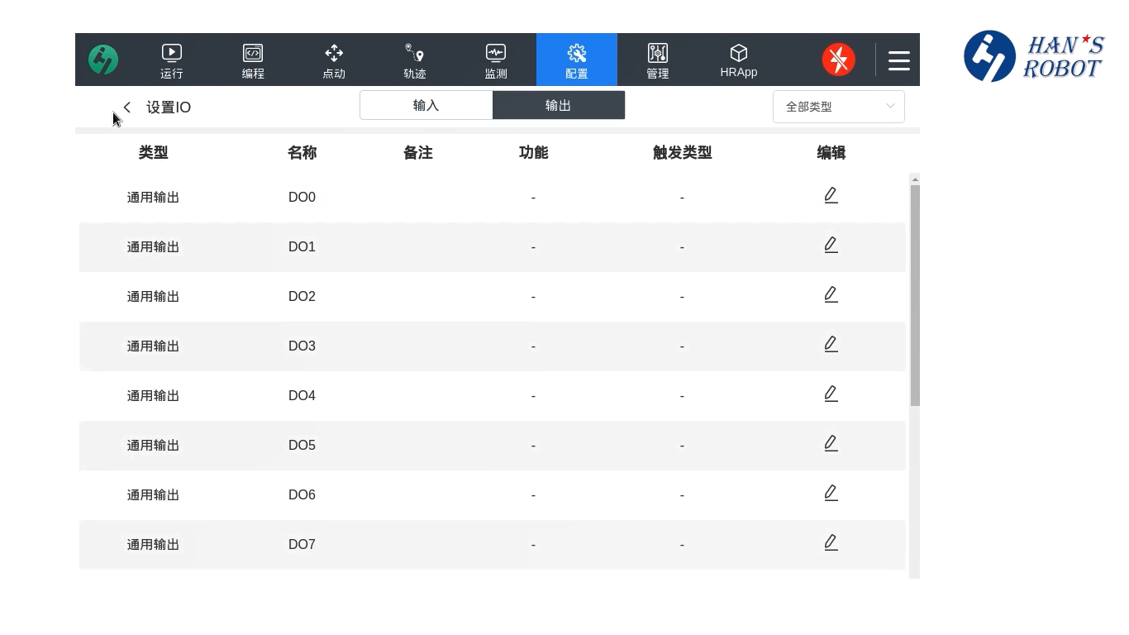Open the hamburger menu
Screen dimensions: 1129x635
[899, 60]
